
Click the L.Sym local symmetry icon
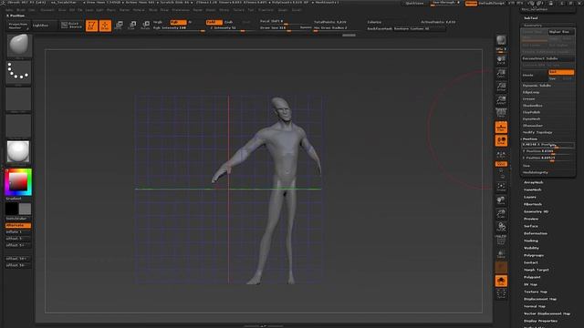pos(501,154)
